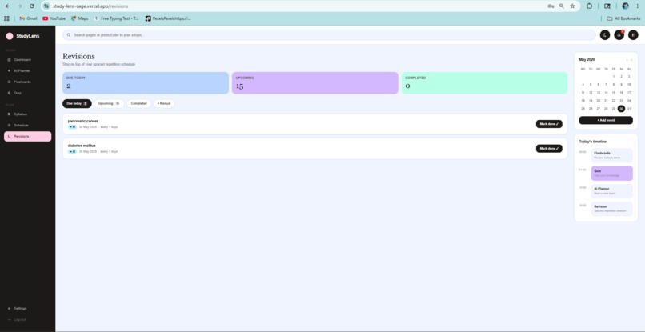Viewport: 645px width, 332px height.
Task: Open the Revision timeline entry
Action: click(612, 209)
